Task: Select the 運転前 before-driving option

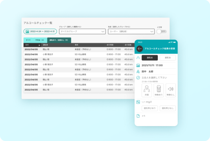Action: 150,58
